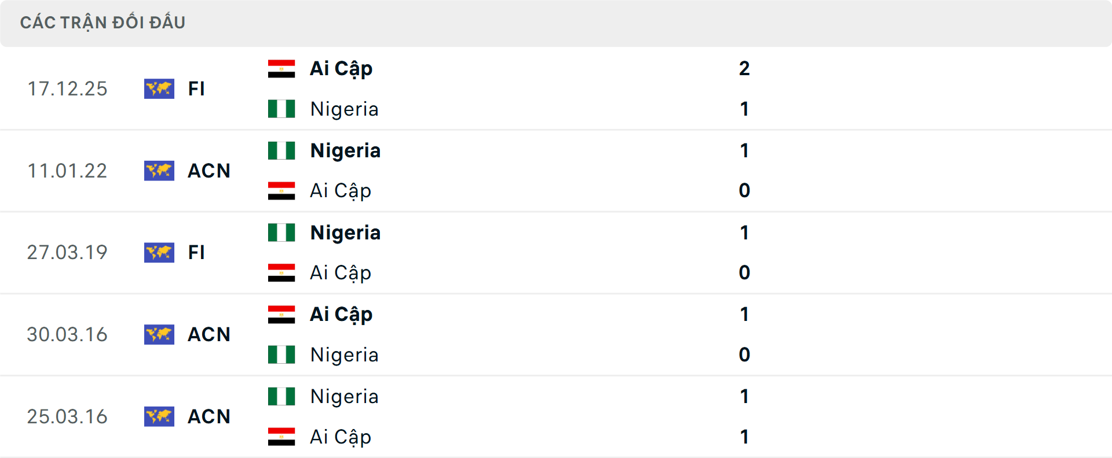The image size is (1112, 458).
Task: Click the score 2 of Ai Cập in the first match
Action: click(745, 68)
